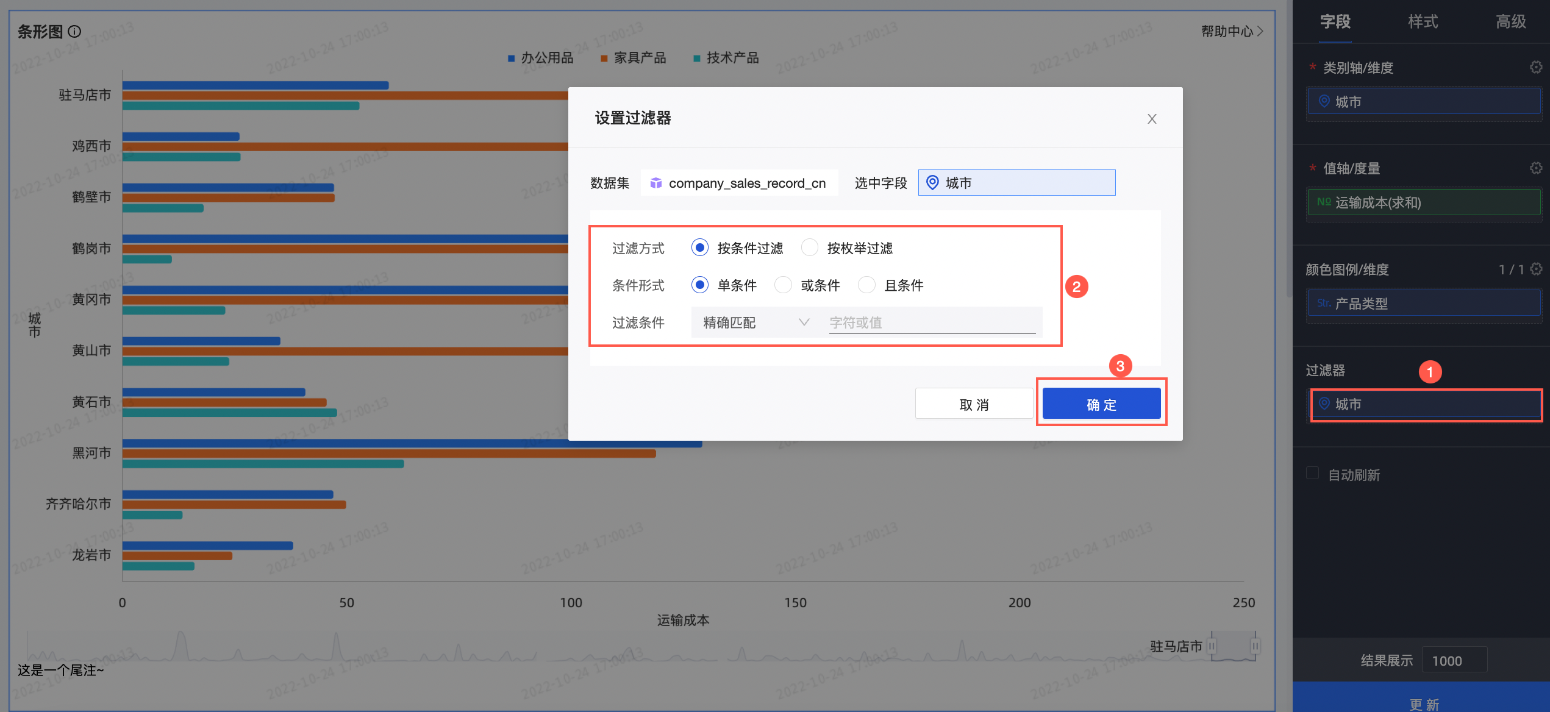
Task: Click the info icon beside 条形图 title
Action: pyautogui.click(x=74, y=31)
